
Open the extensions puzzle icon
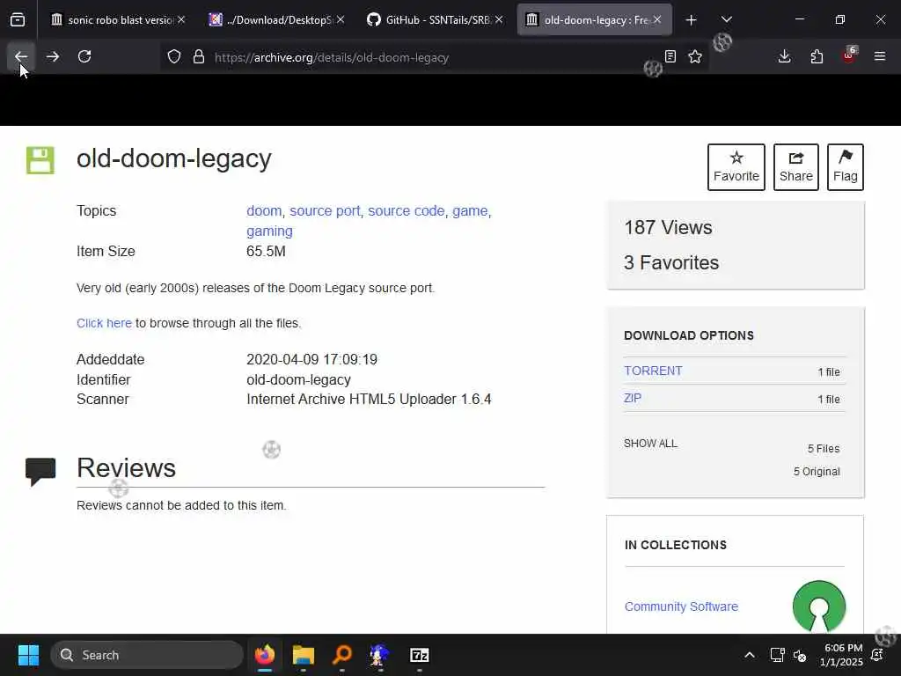(817, 57)
